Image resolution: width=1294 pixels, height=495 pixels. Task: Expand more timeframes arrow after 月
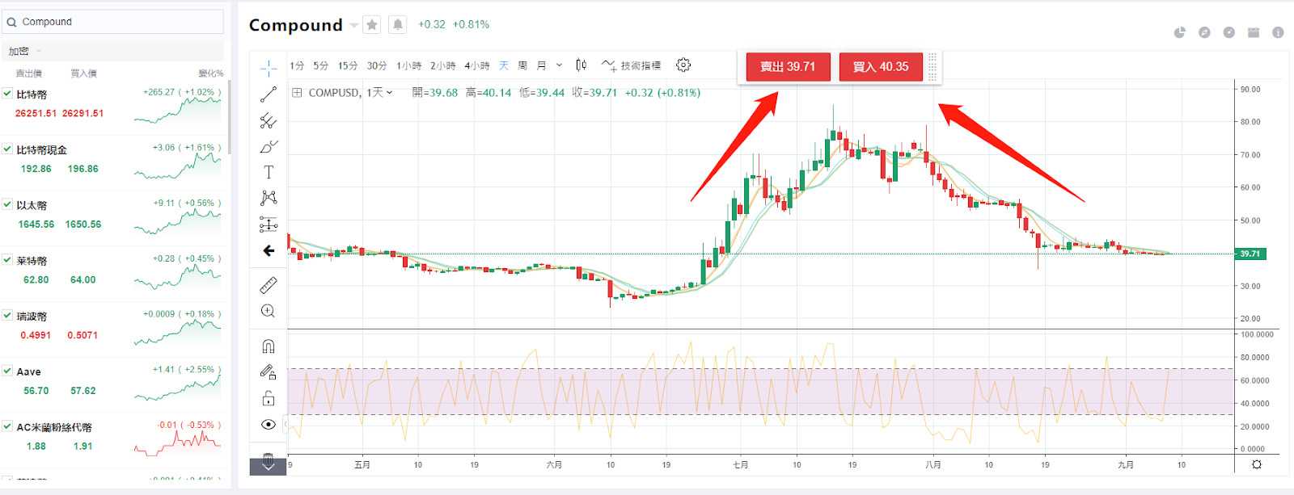(559, 65)
